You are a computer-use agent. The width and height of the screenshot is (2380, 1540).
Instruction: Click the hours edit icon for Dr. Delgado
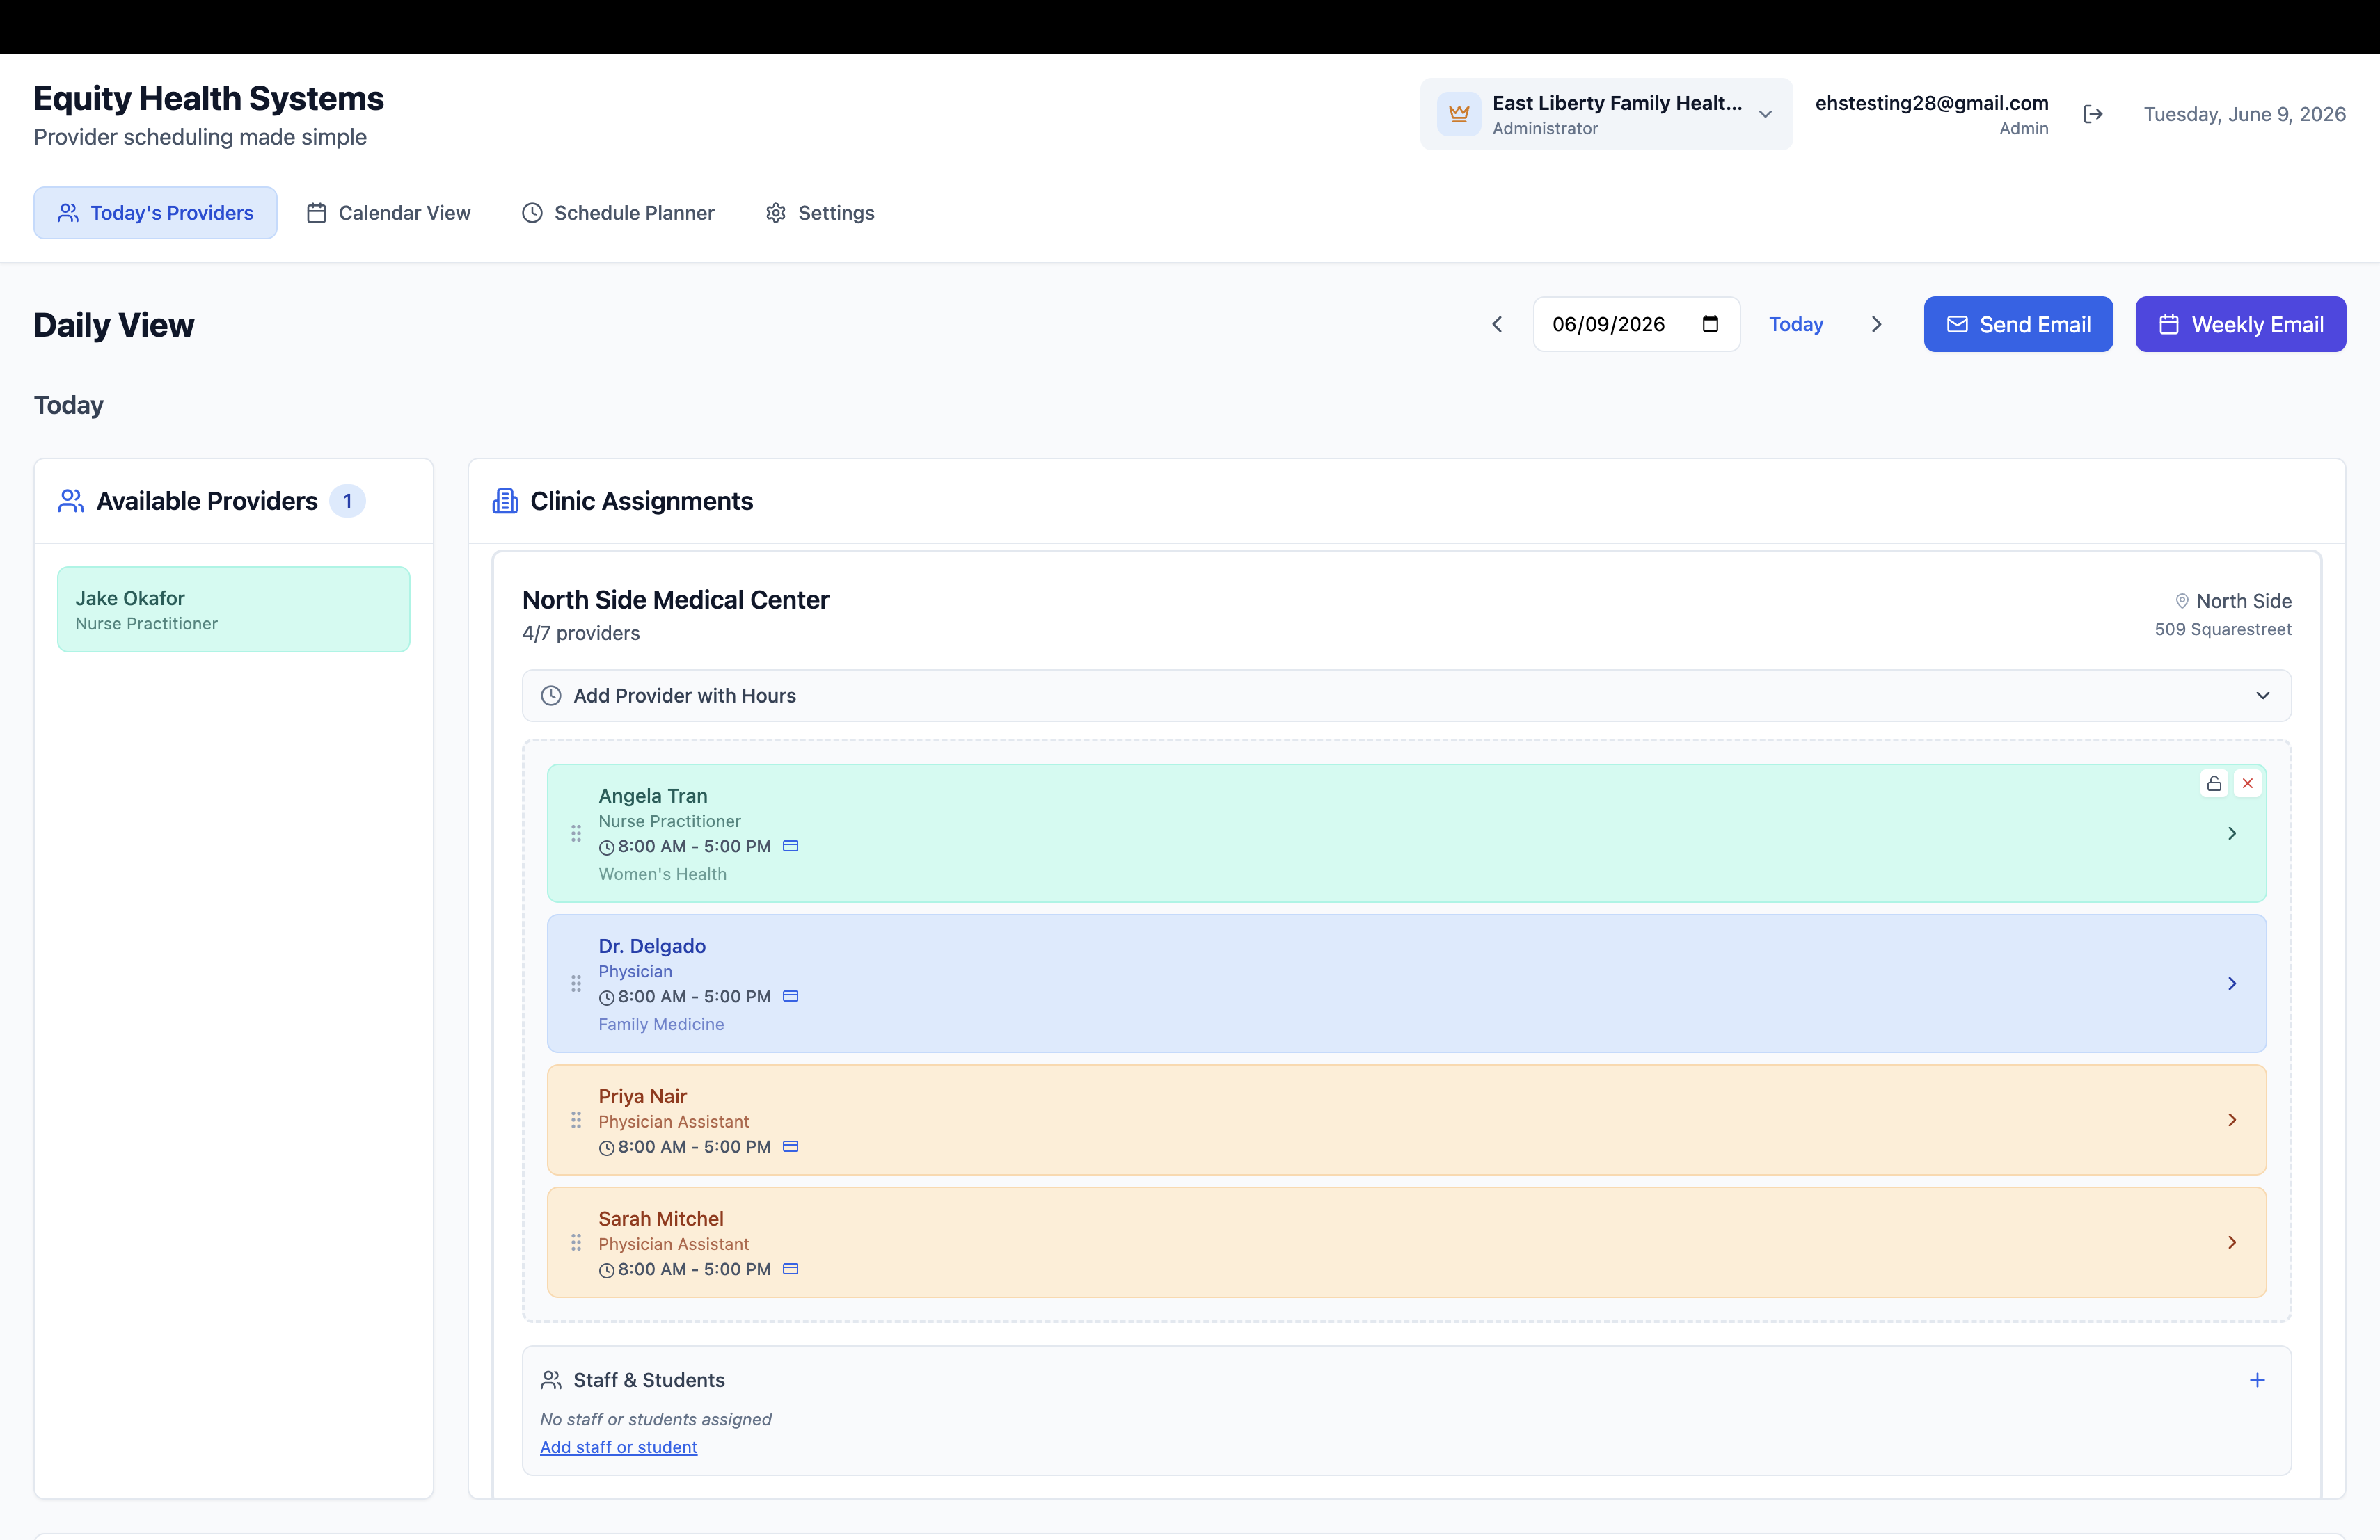790,996
